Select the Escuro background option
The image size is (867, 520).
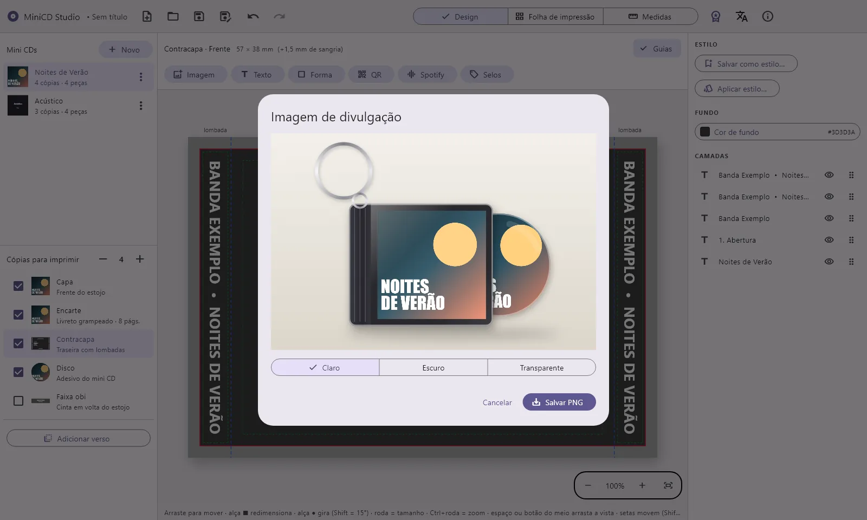pos(433,367)
